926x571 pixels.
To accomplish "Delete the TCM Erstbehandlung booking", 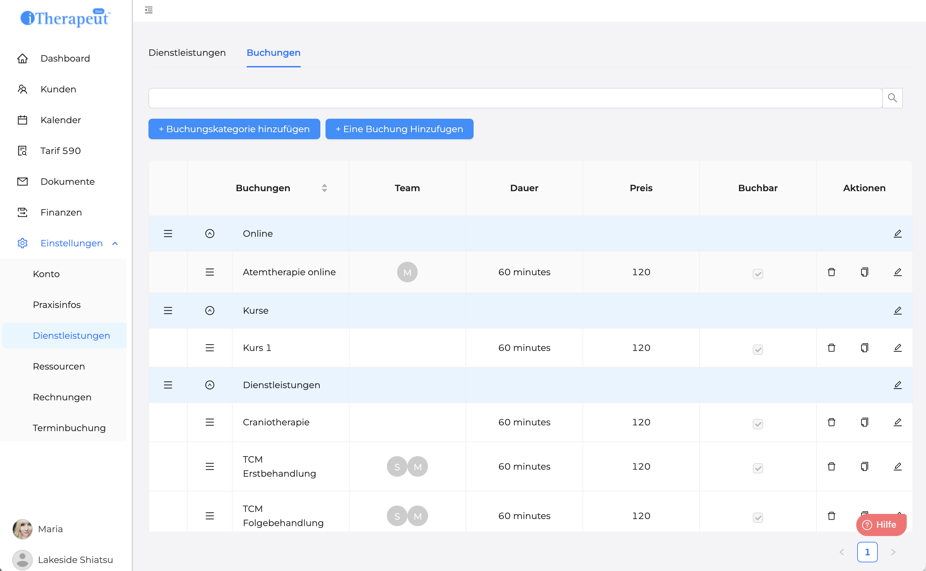I will 831,466.
